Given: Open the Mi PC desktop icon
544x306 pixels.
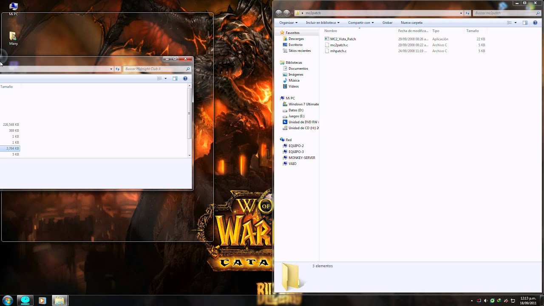Looking at the screenshot, I should (13, 8).
